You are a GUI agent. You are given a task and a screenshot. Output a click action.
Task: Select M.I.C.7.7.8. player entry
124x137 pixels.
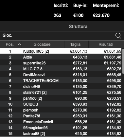(x=61, y=69)
